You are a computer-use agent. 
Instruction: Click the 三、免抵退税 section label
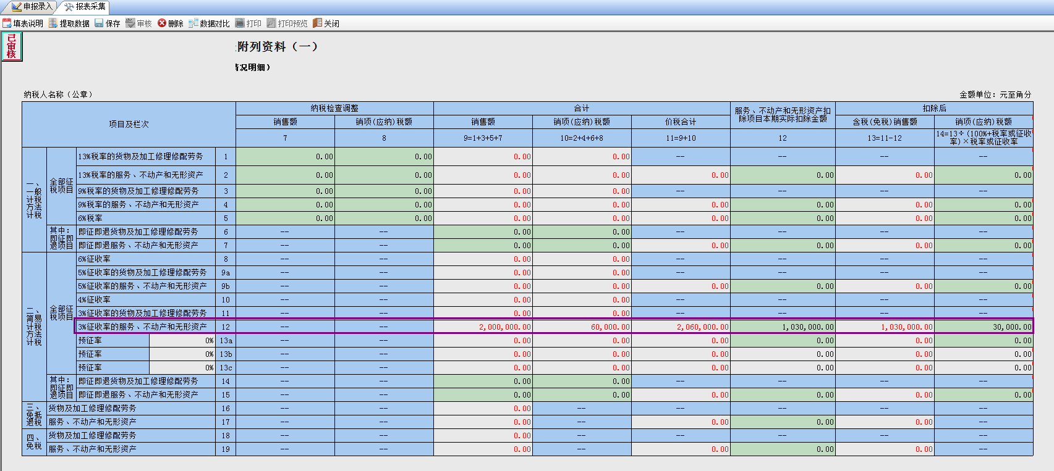(x=34, y=415)
